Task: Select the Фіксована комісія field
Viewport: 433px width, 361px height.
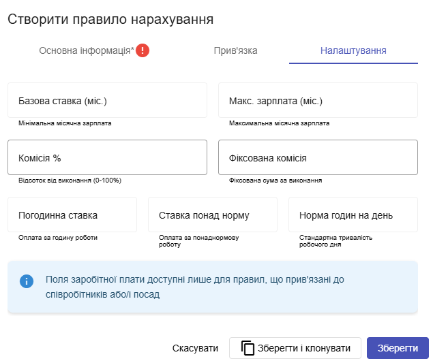Action: pos(318,158)
